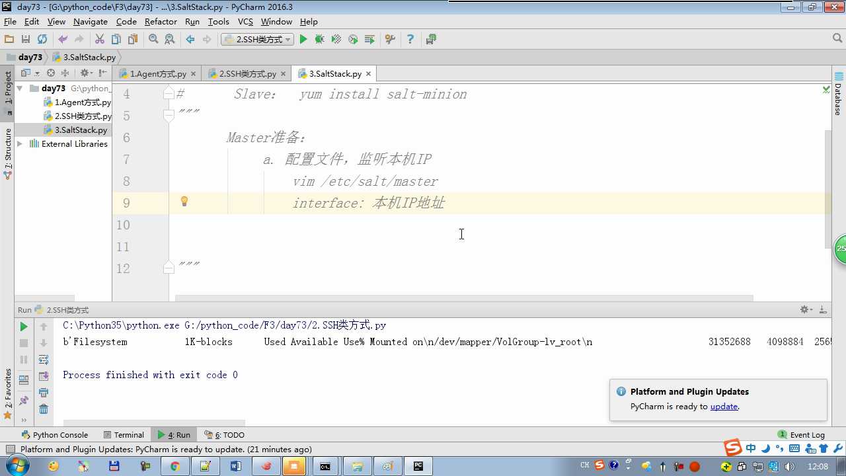Open the Python Console tool tab

55,435
